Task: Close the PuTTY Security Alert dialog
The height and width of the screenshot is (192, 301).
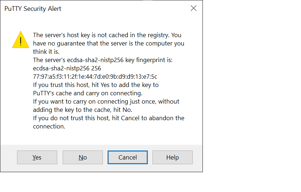Action: coord(193,8)
